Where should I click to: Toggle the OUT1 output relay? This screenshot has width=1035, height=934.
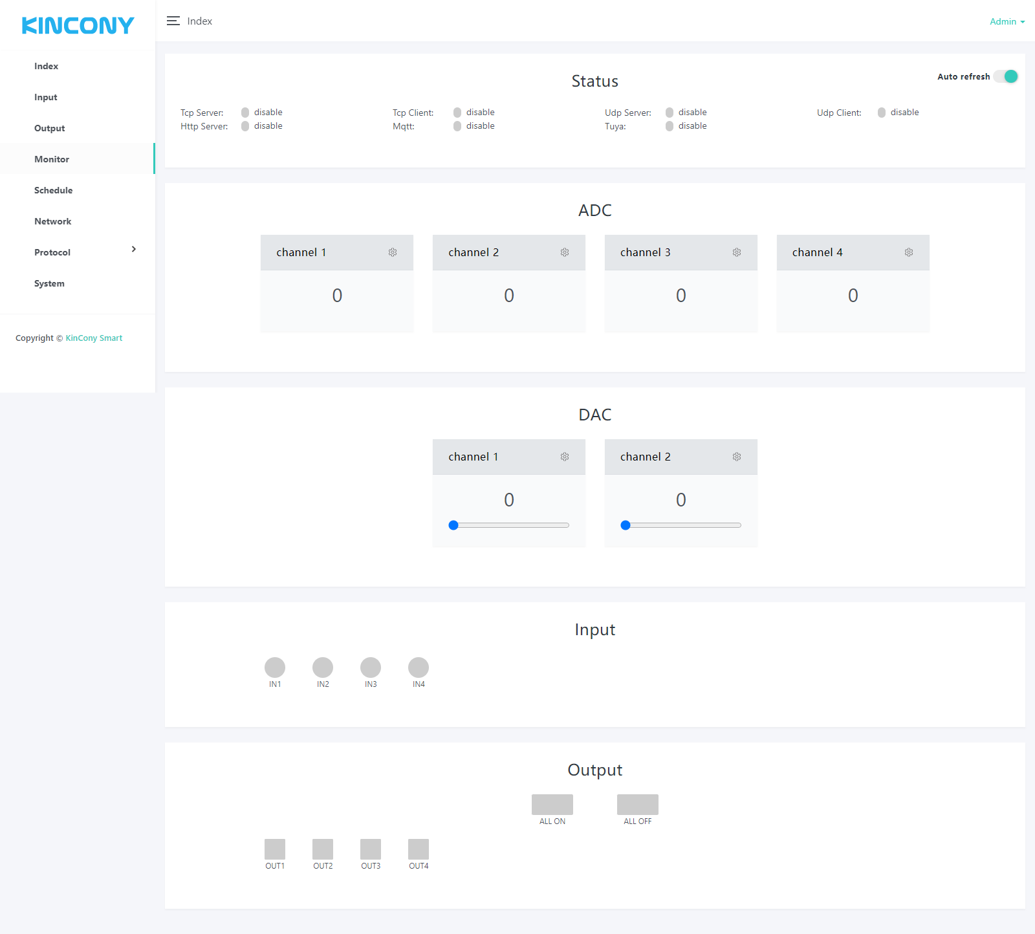pos(275,849)
